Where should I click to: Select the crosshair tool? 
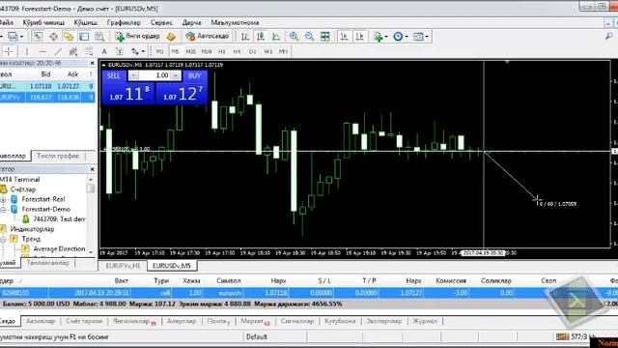pyautogui.click(x=9, y=51)
